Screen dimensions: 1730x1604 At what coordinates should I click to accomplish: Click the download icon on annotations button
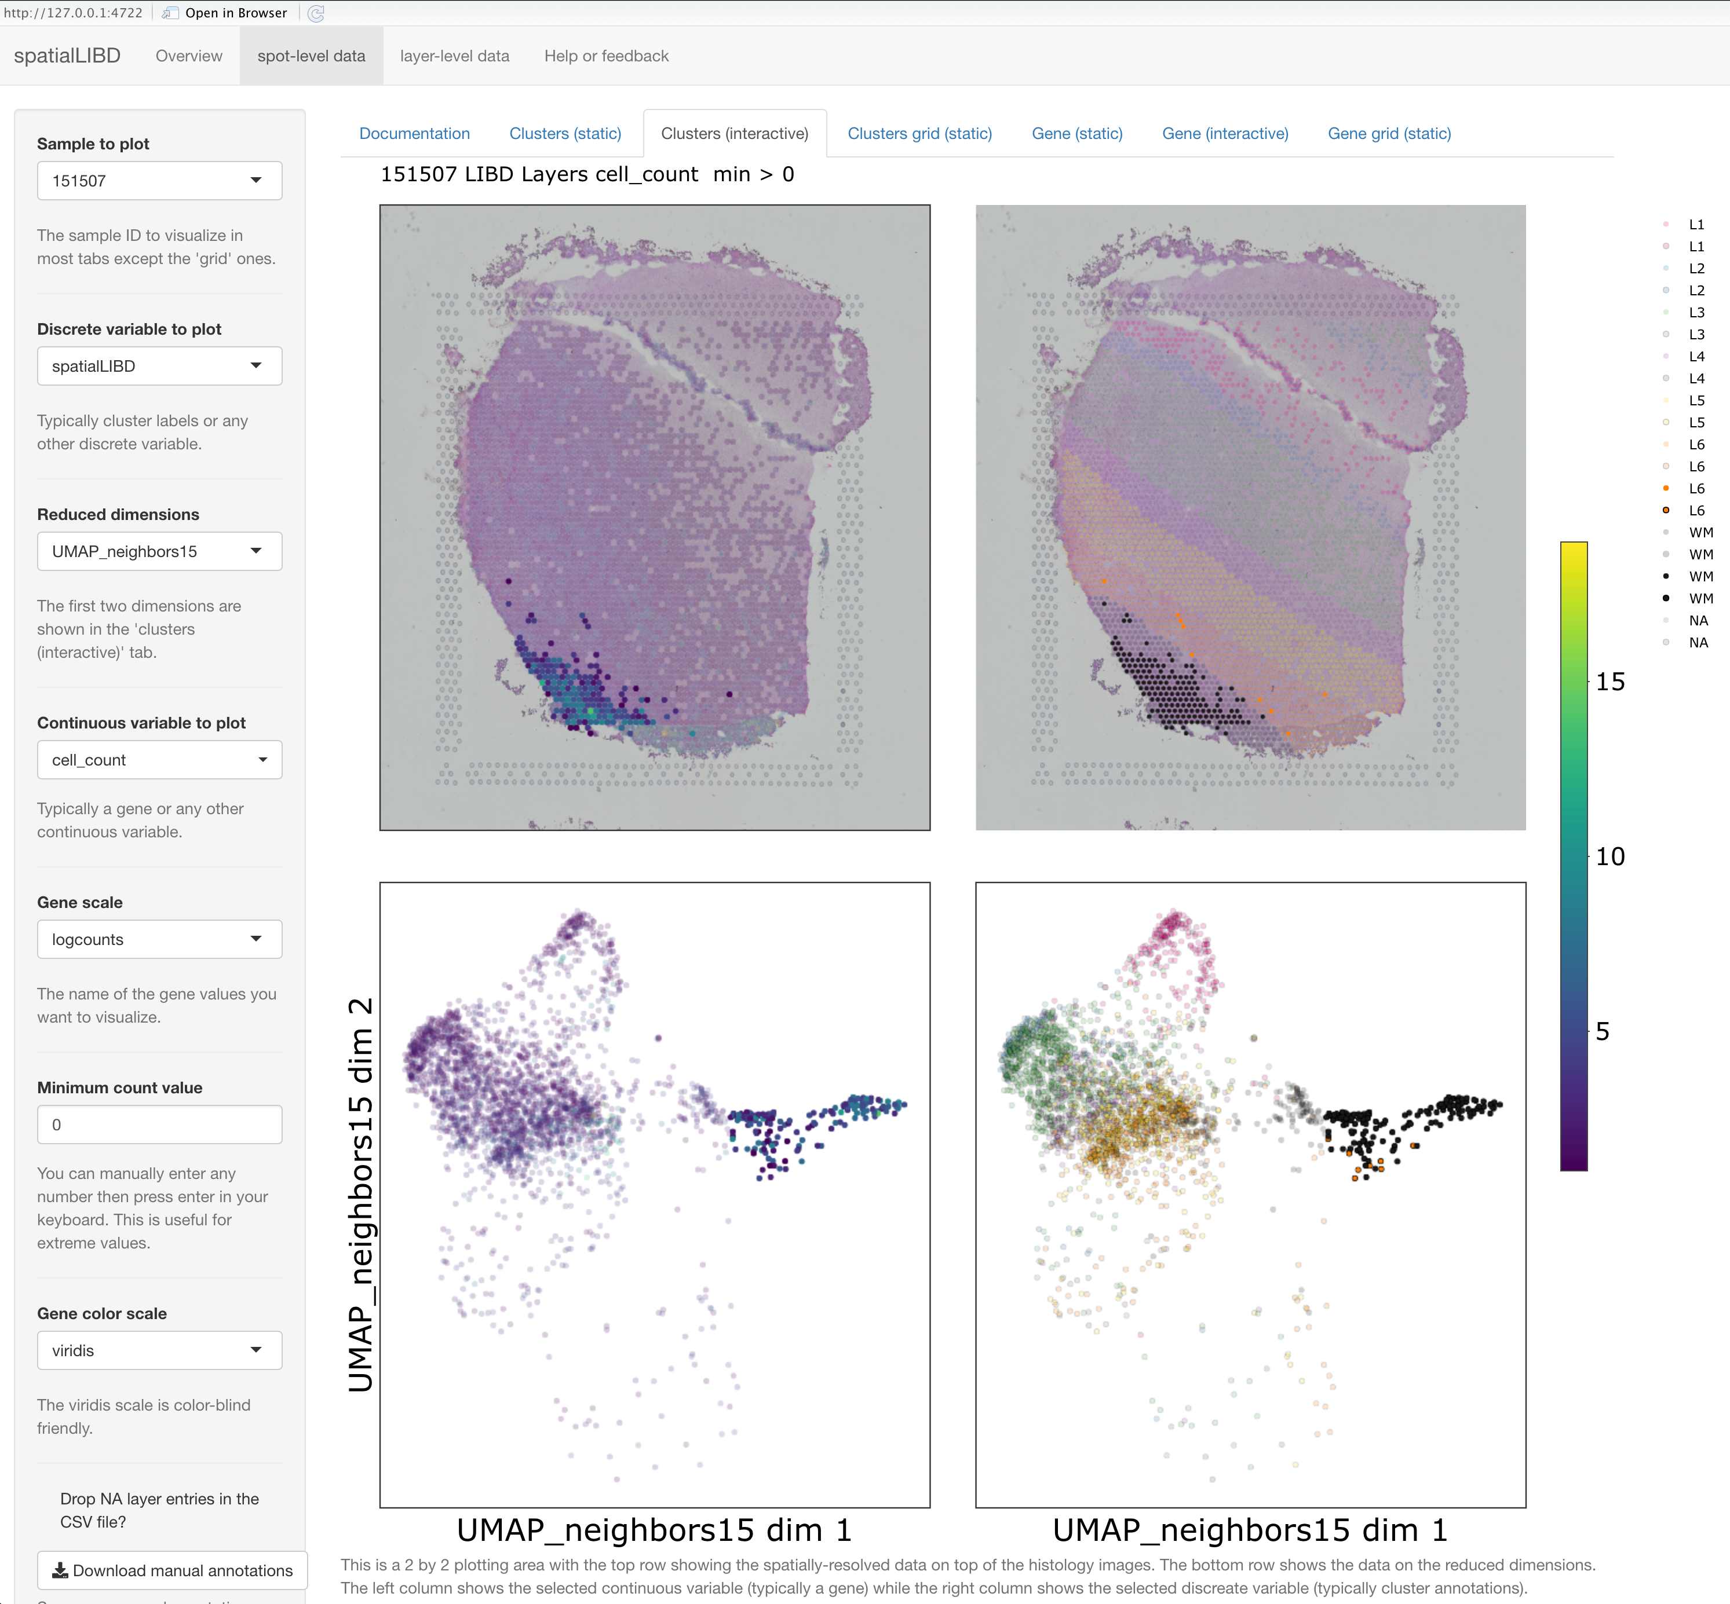tap(60, 1570)
